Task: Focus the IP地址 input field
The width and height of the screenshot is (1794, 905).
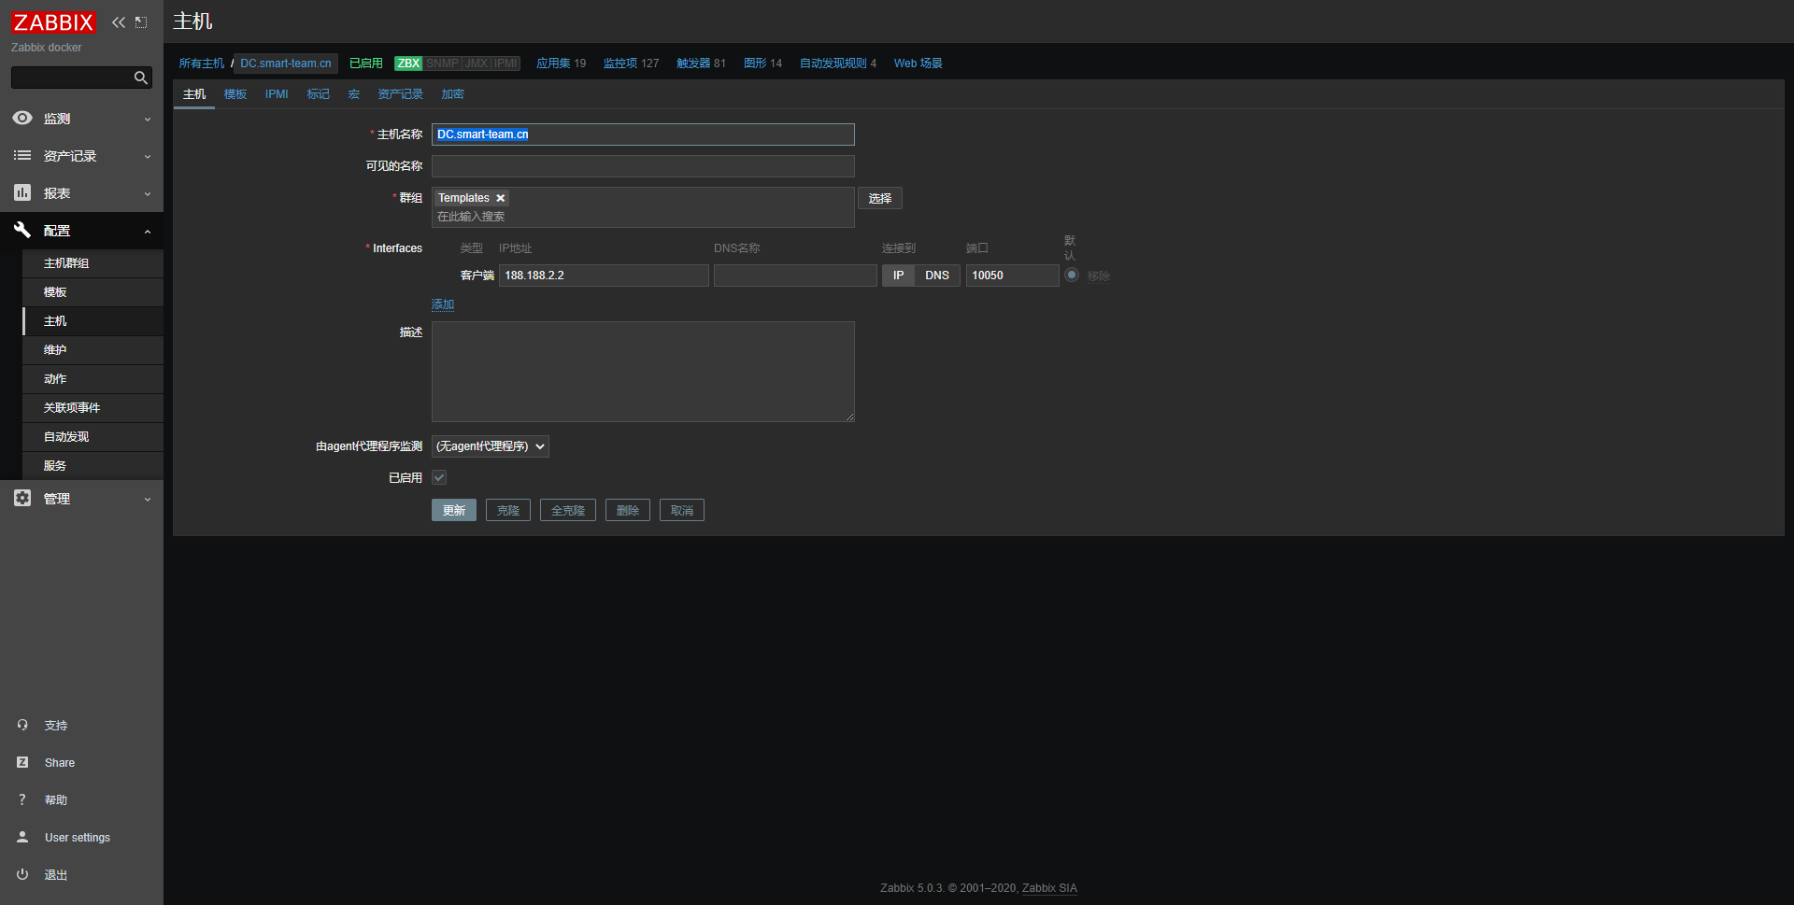Action: point(604,276)
